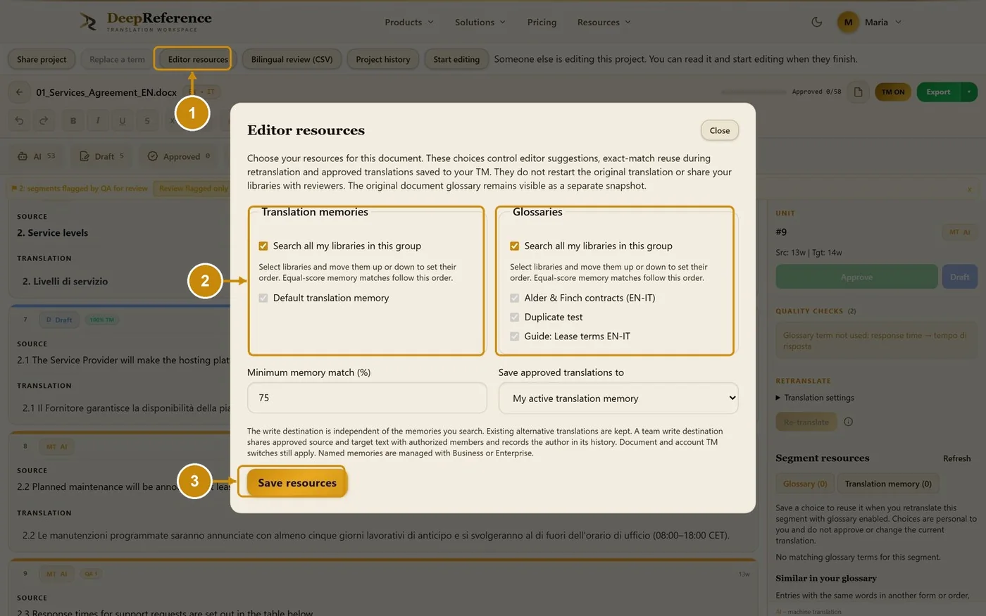Click the info icon beside Re-translate

coord(848,422)
